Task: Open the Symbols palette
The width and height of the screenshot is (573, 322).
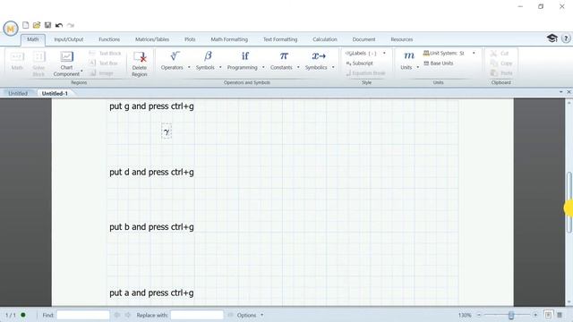Action: (x=205, y=60)
